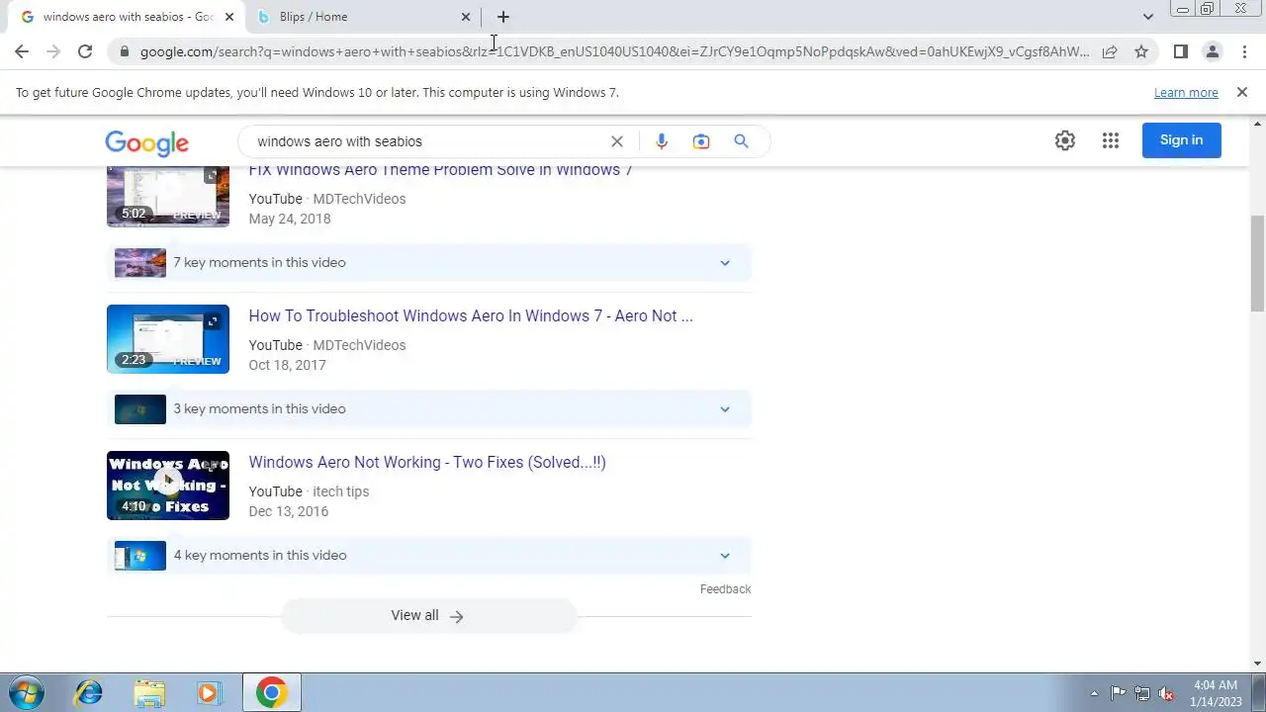The height and width of the screenshot is (712, 1266).
Task: Reload the page with the refresh icon
Action: (85, 51)
